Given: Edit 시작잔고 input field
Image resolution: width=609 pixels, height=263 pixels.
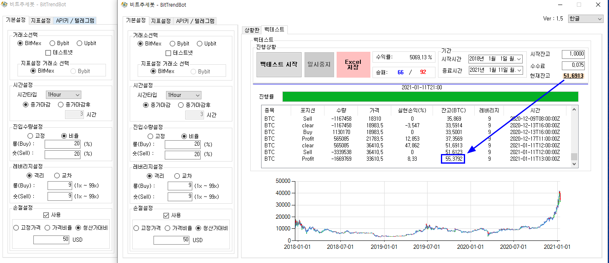Looking at the screenshot, I should click(573, 54).
